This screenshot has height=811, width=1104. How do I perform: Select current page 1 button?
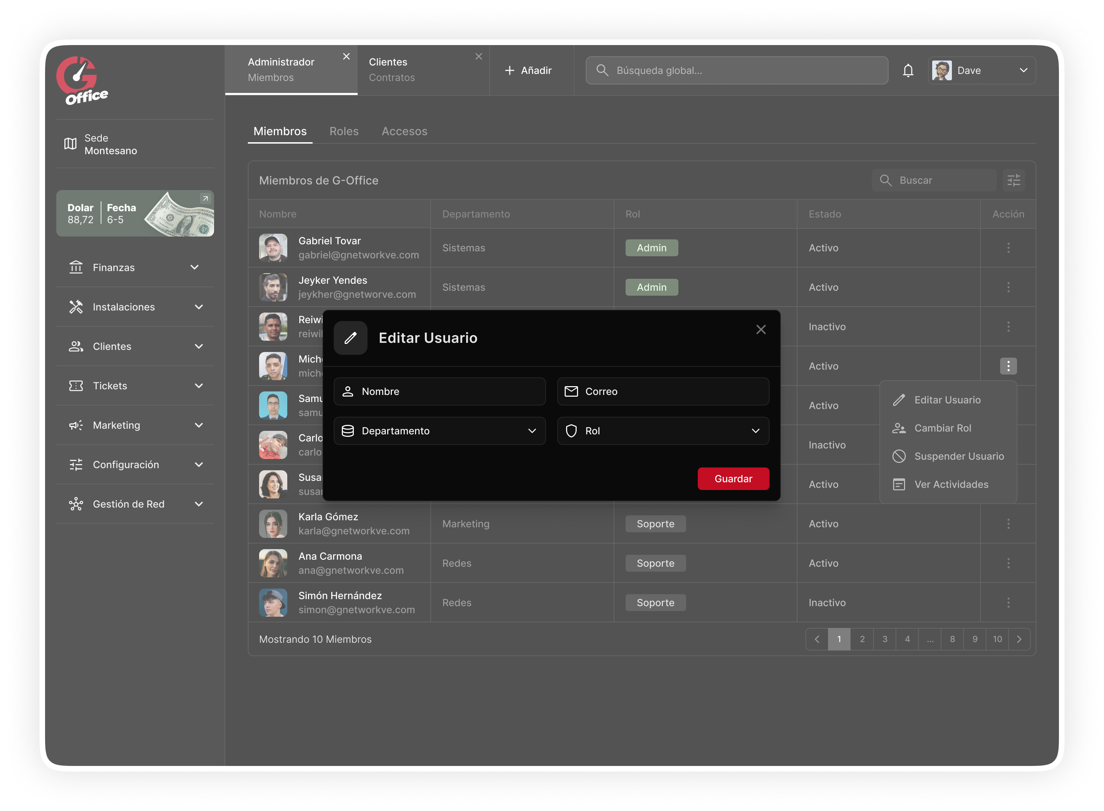click(839, 639)
